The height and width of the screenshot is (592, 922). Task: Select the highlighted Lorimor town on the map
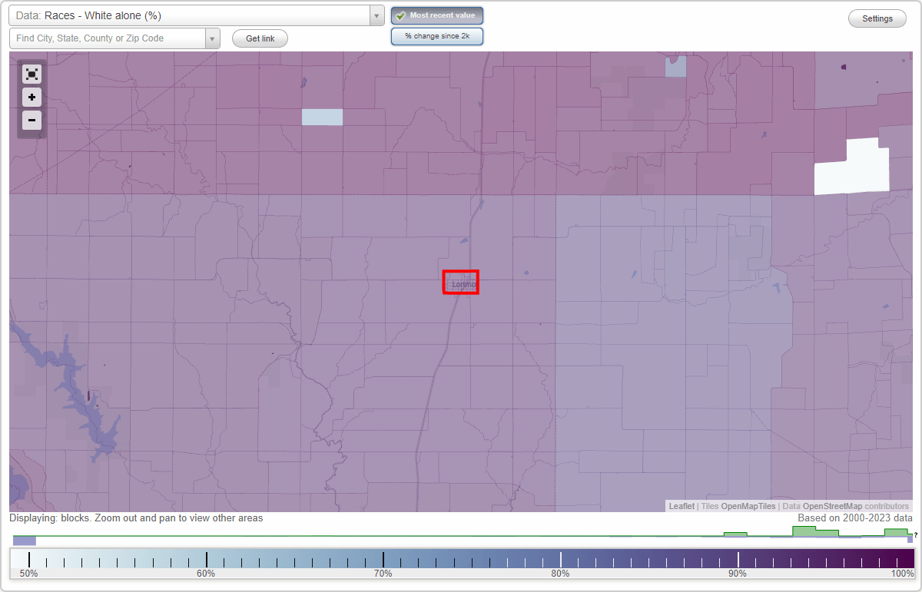click(460, 283)
